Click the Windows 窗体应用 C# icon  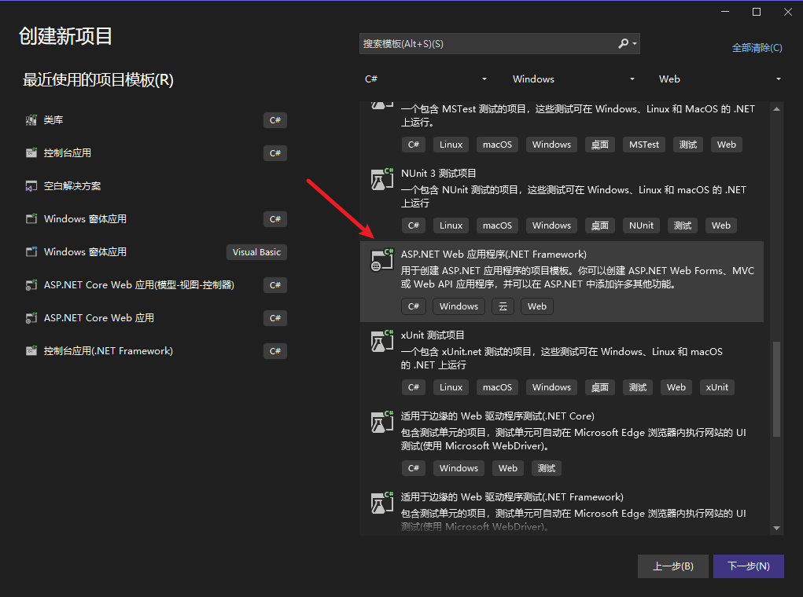(31, 219)
